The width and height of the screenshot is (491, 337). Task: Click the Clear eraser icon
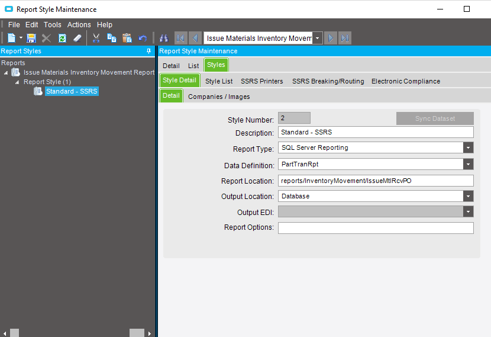77,38
